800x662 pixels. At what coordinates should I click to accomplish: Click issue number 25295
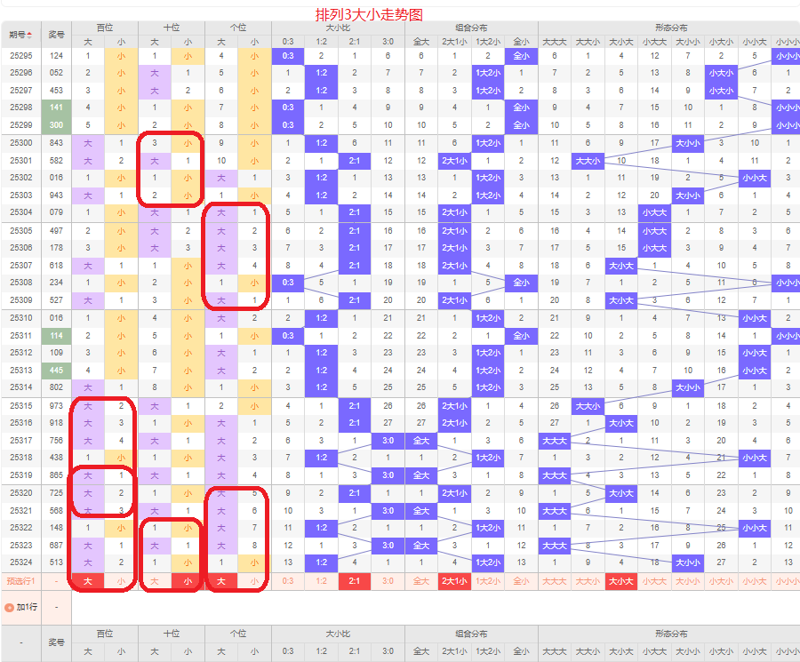(x=21, y=56)
